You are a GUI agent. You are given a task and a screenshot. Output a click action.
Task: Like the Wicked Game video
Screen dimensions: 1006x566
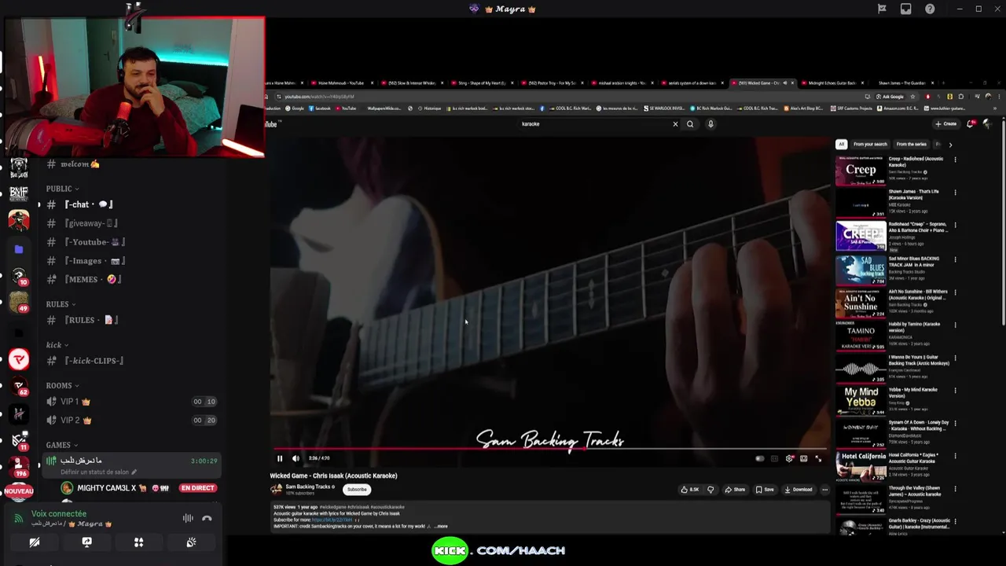(691, 490)
